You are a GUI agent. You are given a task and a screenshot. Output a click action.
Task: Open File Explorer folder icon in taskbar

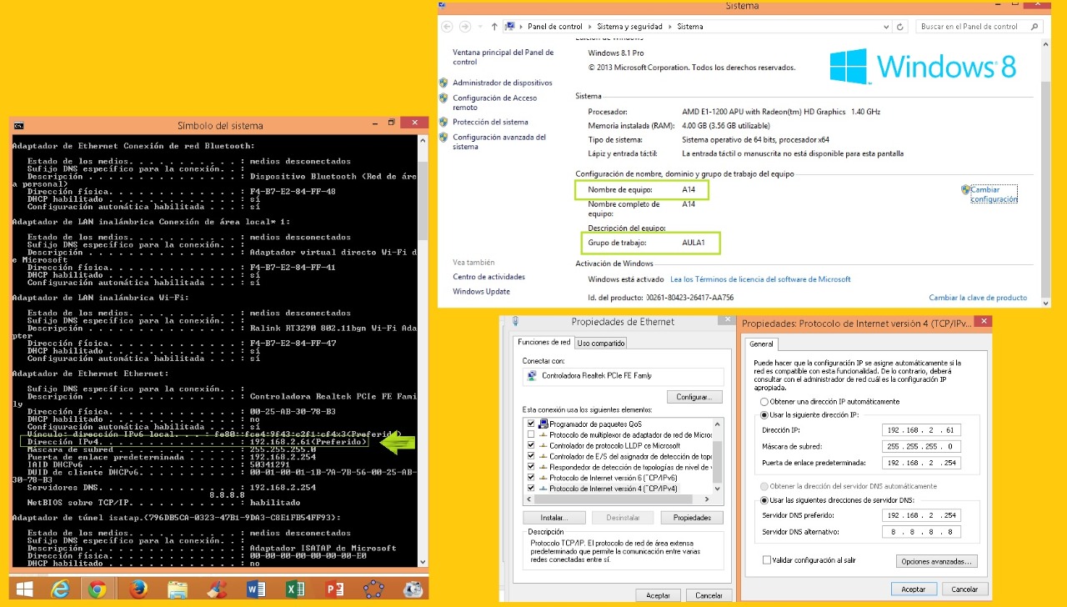(x=178, y=589)
